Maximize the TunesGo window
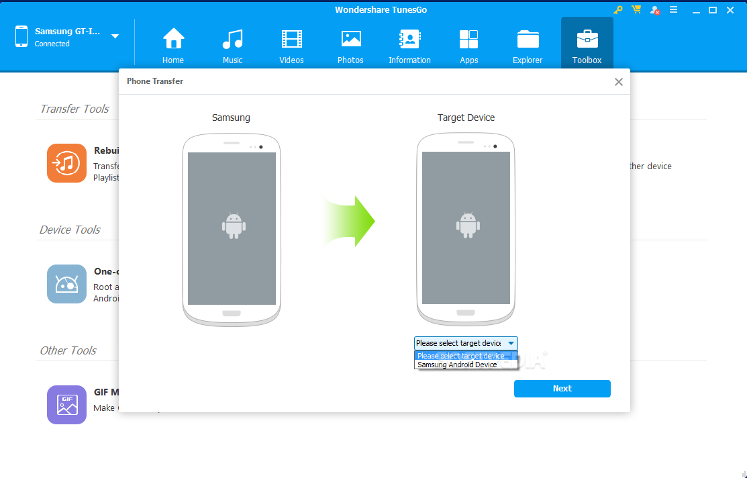 tap(713, 10)
